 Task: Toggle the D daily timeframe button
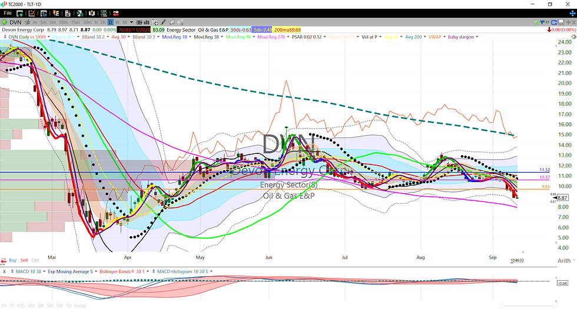(x=111, y=22)
